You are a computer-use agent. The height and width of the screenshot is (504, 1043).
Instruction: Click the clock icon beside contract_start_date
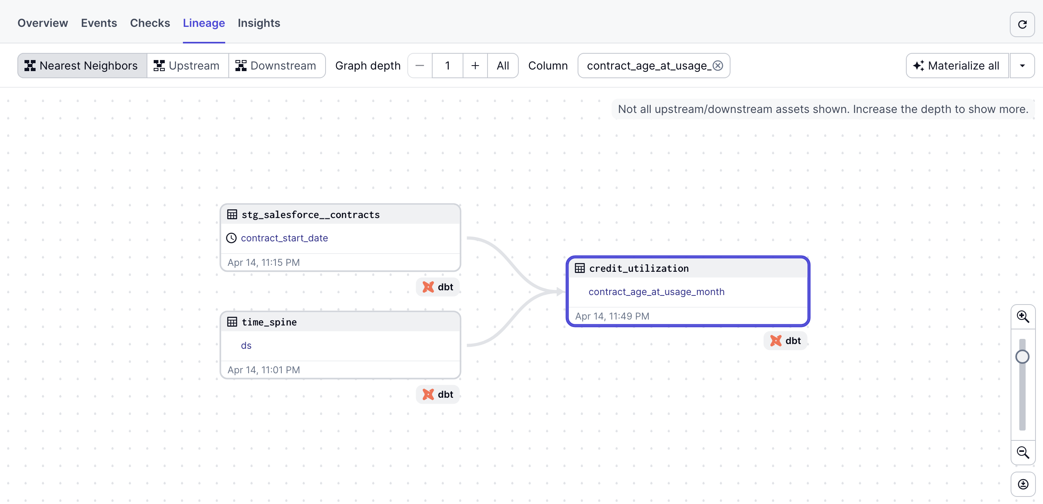pyautogui.click(x=231, y=238)
